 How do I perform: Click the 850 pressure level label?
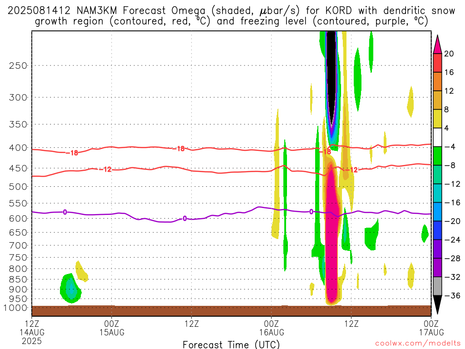tap(18, 279)
